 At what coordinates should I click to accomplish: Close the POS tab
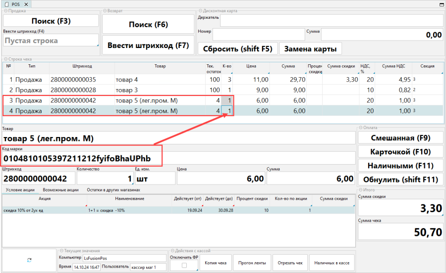tap(26, 4)
